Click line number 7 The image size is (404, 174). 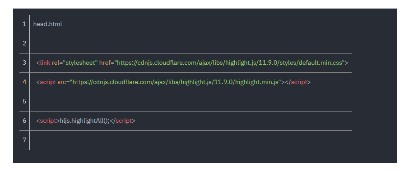pyautogui.click(x=24, y=140)
